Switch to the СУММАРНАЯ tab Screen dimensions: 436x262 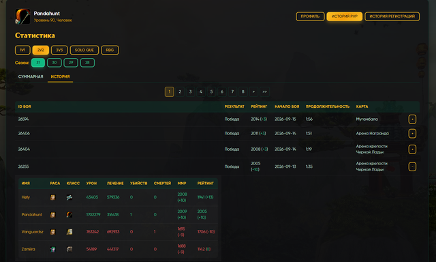pos(31,76)
